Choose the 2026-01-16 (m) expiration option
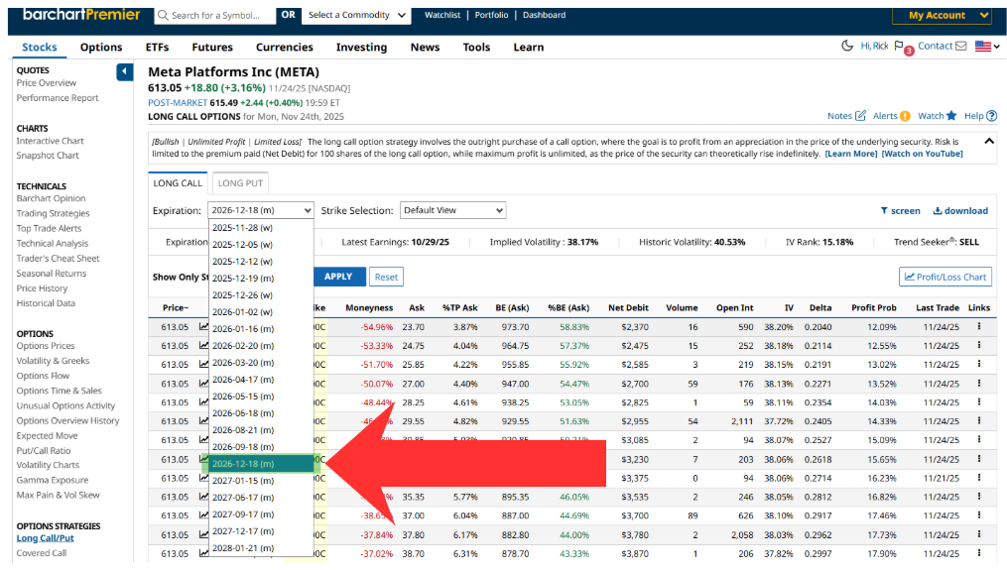Viewport: 1007px width, 570px height. coord(242,328)
